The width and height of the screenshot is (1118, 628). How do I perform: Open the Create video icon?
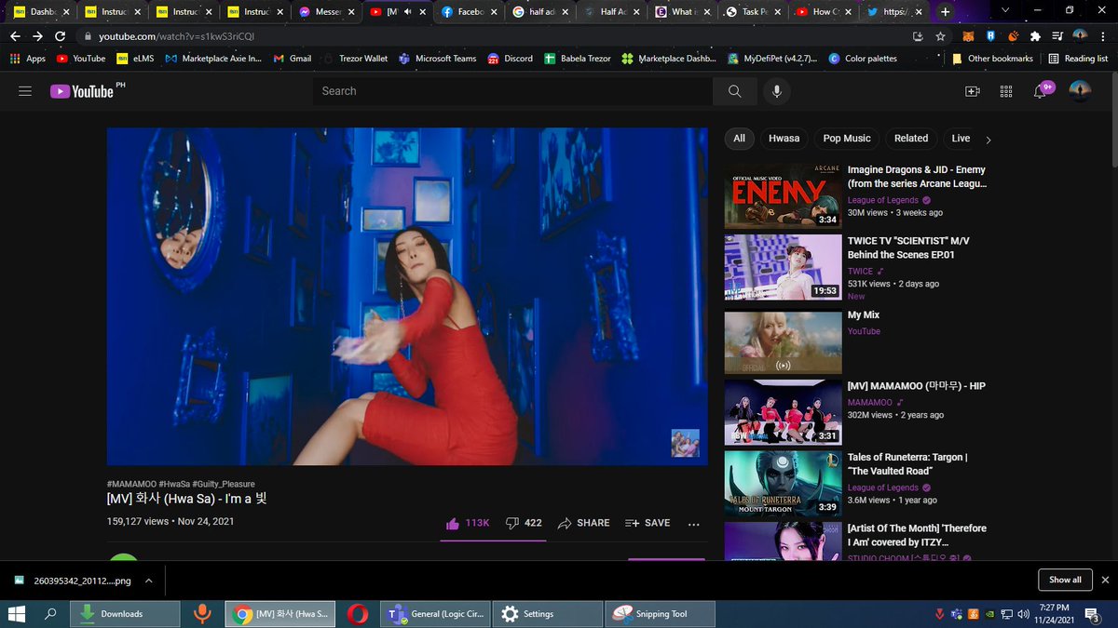tap(972, 91)
